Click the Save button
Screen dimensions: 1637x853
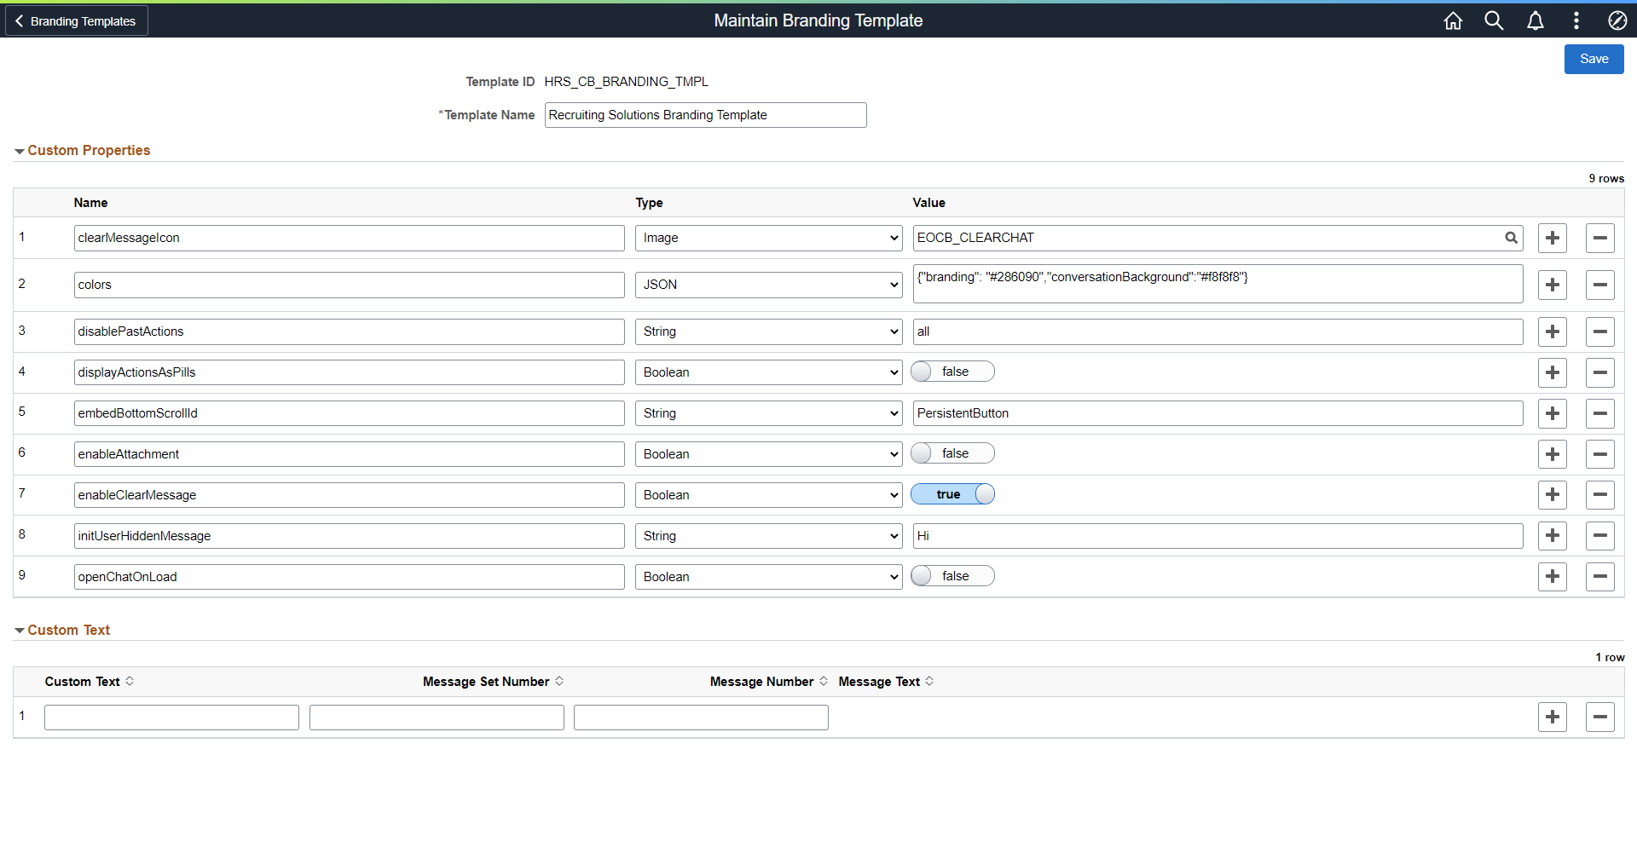click(x=1594, y=59)
